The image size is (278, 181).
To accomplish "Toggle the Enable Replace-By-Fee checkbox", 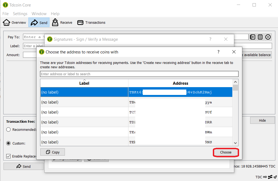I will pyautogui.click(x=9, y=156).
